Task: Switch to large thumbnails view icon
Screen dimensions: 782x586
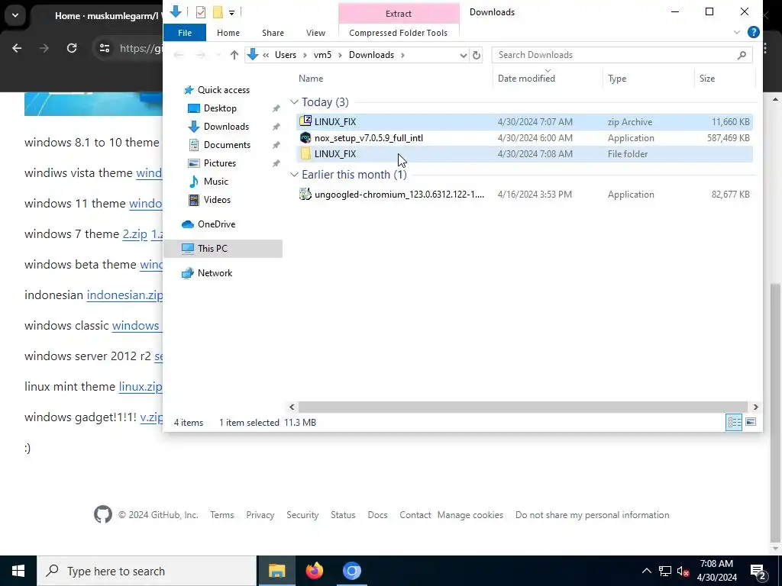Action: (751, 423)
